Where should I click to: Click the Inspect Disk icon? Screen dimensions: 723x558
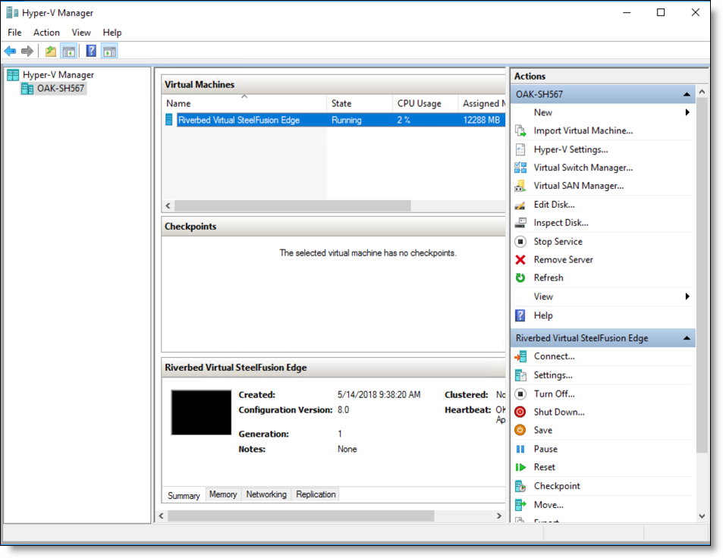pos(520,223)
